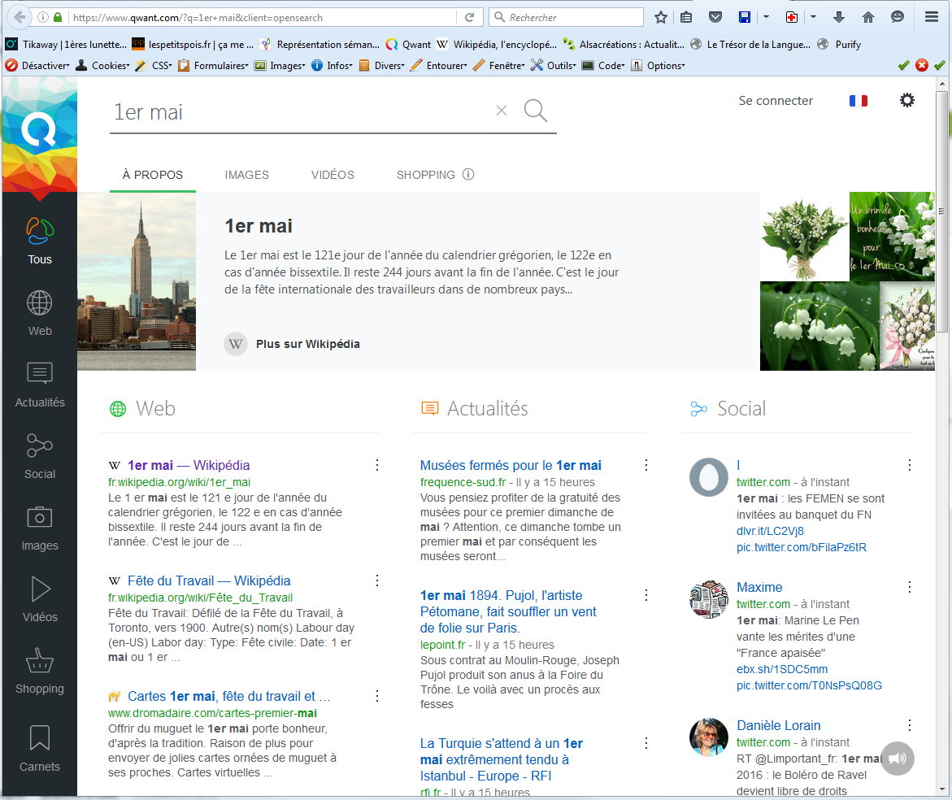This screenshot has width=952, height=800.
Task: Open options menu for Musées fermés news
Action: click(x=646, y=465)
